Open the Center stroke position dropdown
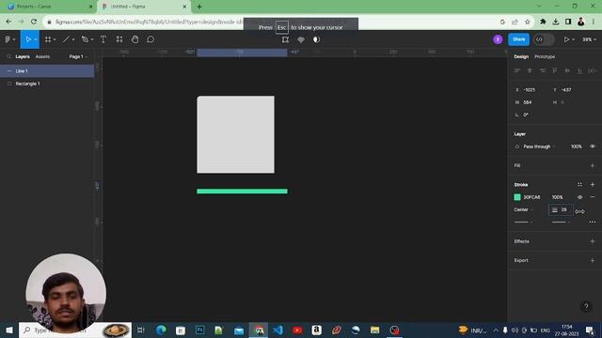The width and height of the screenshot is (602, 338). (523, 209)
